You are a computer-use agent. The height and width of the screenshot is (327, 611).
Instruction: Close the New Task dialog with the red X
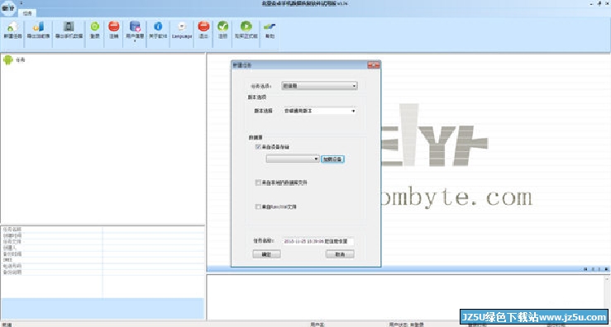[374, 65]
